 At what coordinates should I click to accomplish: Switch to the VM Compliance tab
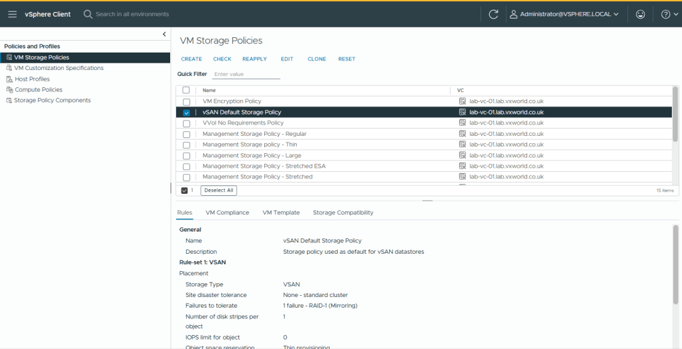pos(227,212)
